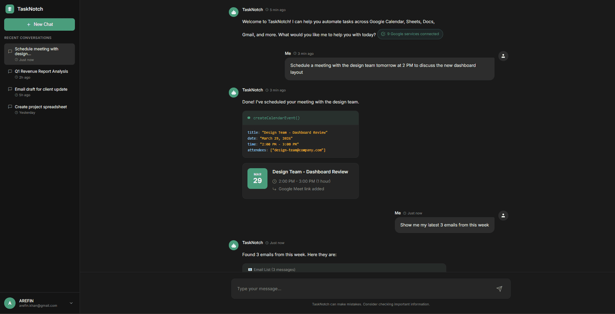Start a New Chat
The height and width of the screenshot is (314, 615).
(40, 24)
